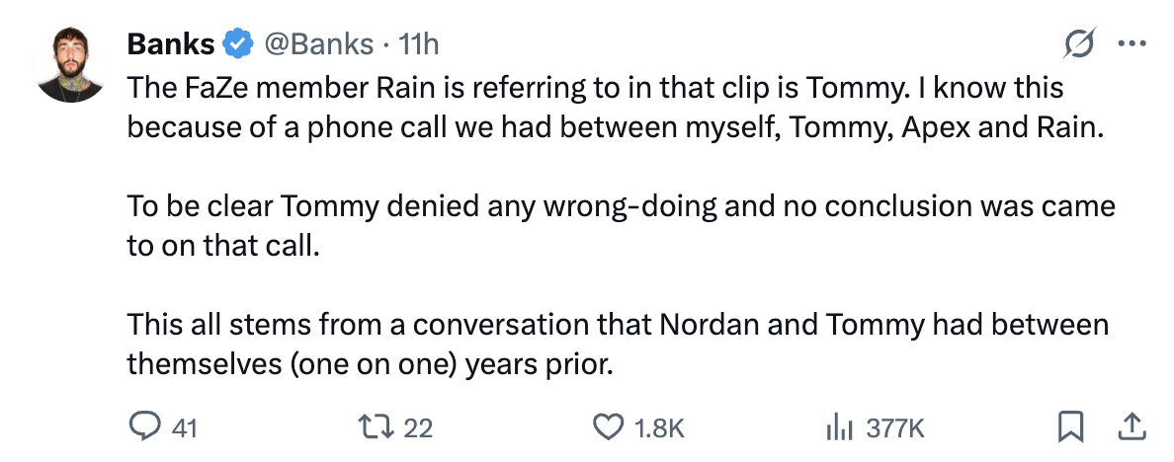The height and width of the screenshot is (462, 1174).
Task: Open the three-dot more options menu
Action: pos(1130,44)
